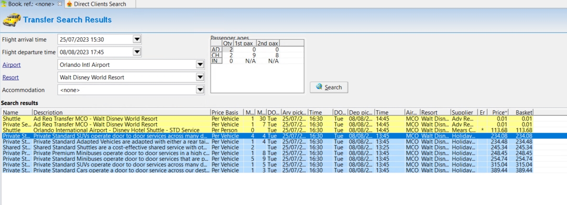Click the taxi icon beside Transfer Search Results
567x205 pixels.
pos(11,20)
